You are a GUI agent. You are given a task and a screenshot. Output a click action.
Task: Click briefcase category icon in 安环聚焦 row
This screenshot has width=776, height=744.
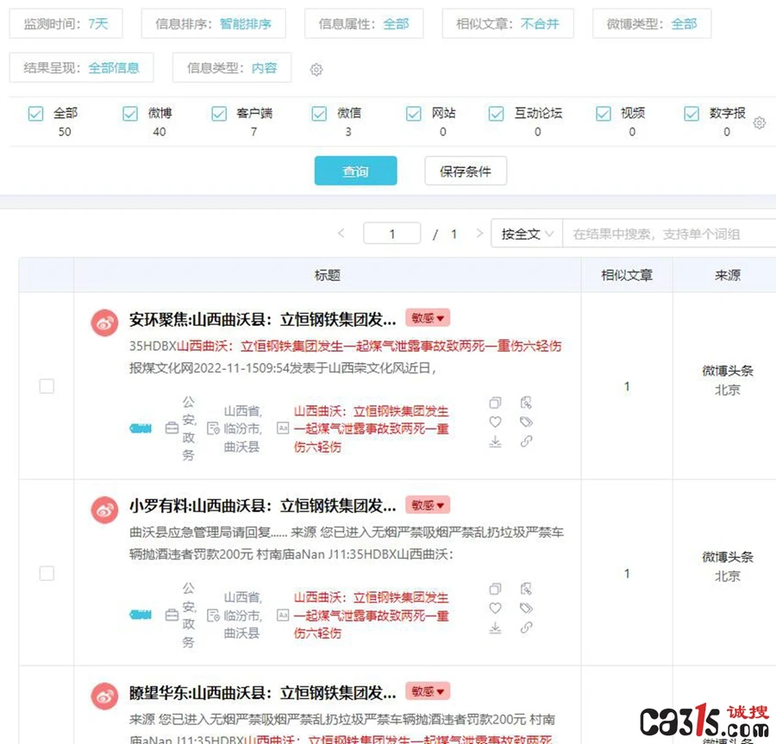[x=172, y=428]
